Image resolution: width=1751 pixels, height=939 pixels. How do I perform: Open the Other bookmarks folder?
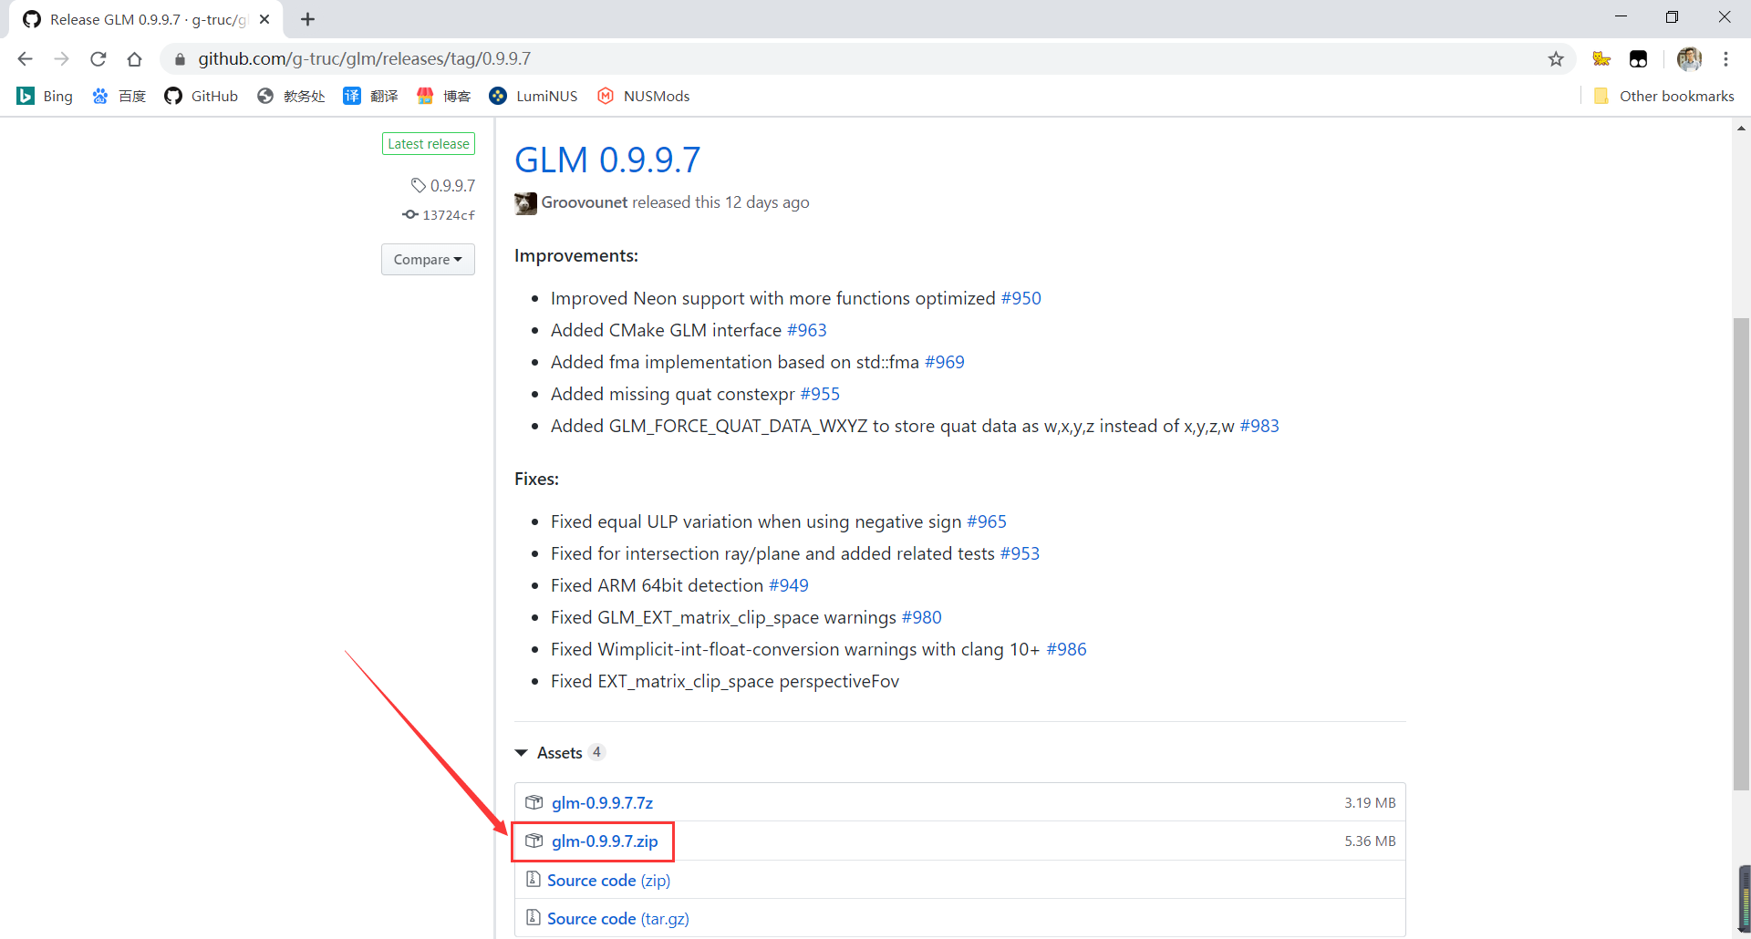(1663, 96)
